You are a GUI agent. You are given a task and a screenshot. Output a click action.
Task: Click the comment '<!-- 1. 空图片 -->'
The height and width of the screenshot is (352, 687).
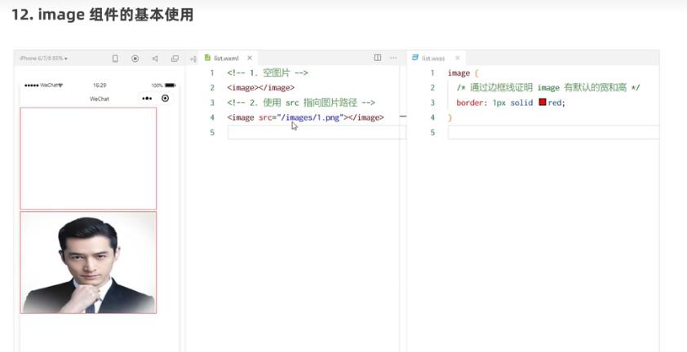[x=268, y=73]
